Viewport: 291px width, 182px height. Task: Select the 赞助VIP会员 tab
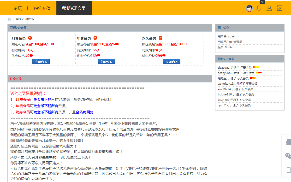(x=74, y=8)
